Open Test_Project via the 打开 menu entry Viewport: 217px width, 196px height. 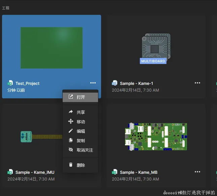pyautogui.click(x=80, y=97)
